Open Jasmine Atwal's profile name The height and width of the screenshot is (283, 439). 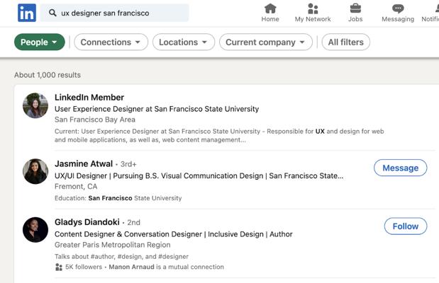pyautogui.click(x=84, y=163)
